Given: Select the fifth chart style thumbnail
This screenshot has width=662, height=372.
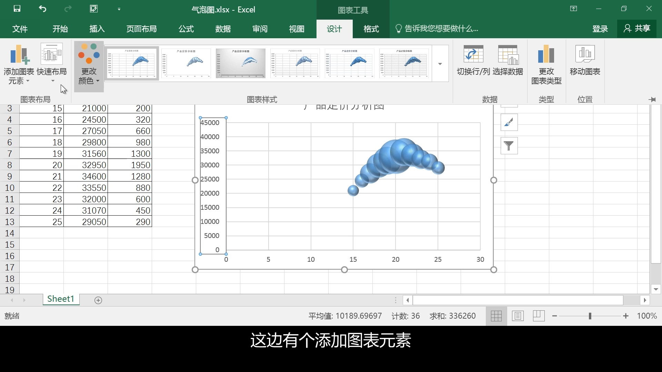Looking at the screenshot, I should coord(350,63).
